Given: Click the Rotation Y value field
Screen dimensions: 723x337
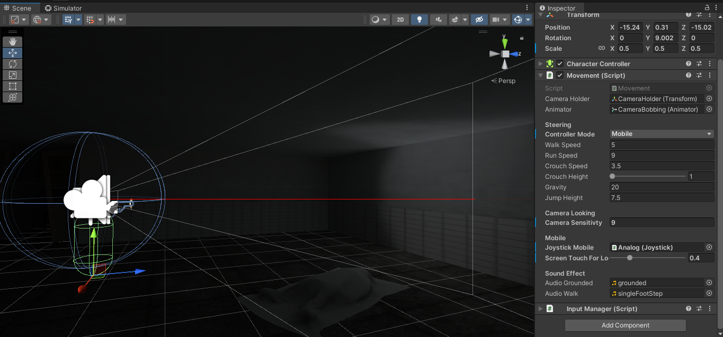Looking at the screenshot, I should point(666,38).
